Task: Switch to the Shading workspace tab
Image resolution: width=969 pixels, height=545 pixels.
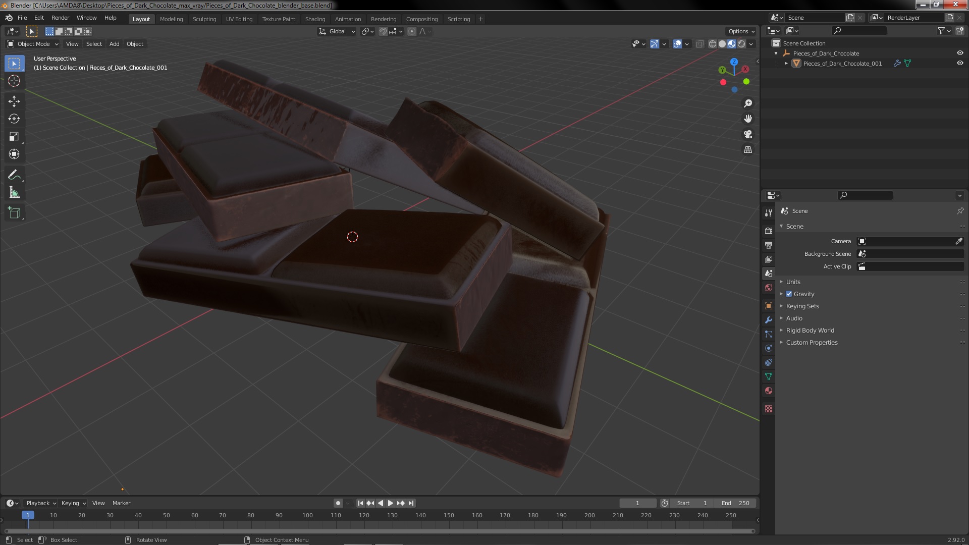Action: tap(315, 19)
